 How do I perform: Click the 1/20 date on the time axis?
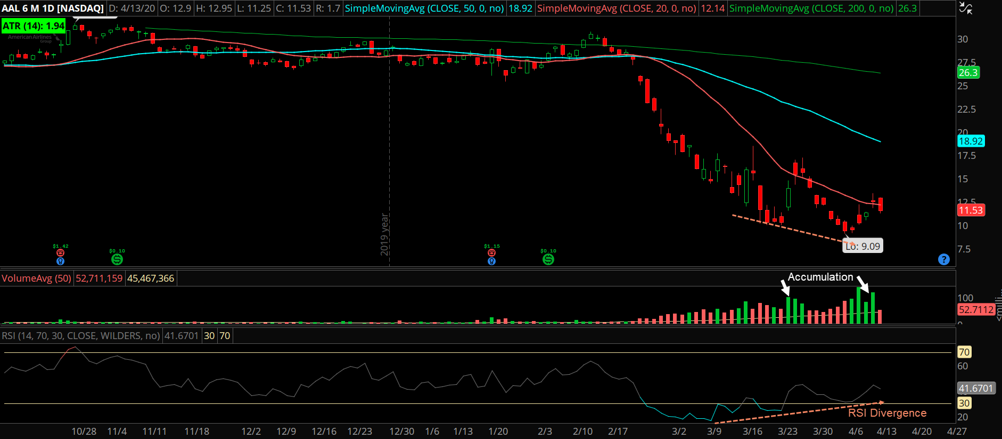pyautogui.click(x=498, y=431)
